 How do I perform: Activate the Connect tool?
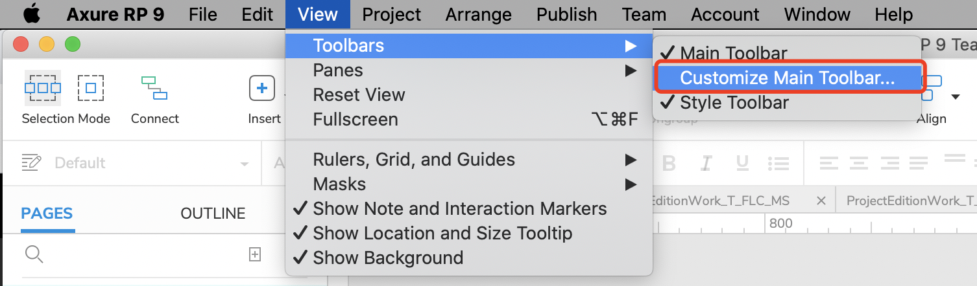point(154,88)
